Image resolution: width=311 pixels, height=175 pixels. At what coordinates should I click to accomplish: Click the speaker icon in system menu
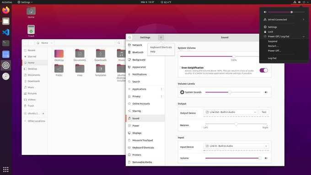[x=265, y=12]
